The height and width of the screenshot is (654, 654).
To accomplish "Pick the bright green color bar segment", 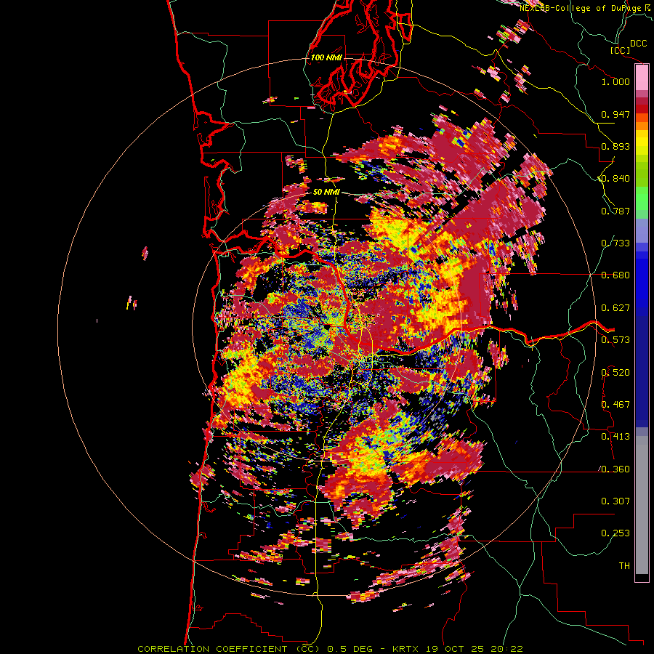I will pyautogui.click(x=642, y=198).
